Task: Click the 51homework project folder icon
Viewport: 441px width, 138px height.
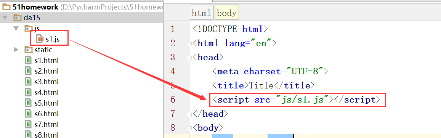Action: click(6, 7)
